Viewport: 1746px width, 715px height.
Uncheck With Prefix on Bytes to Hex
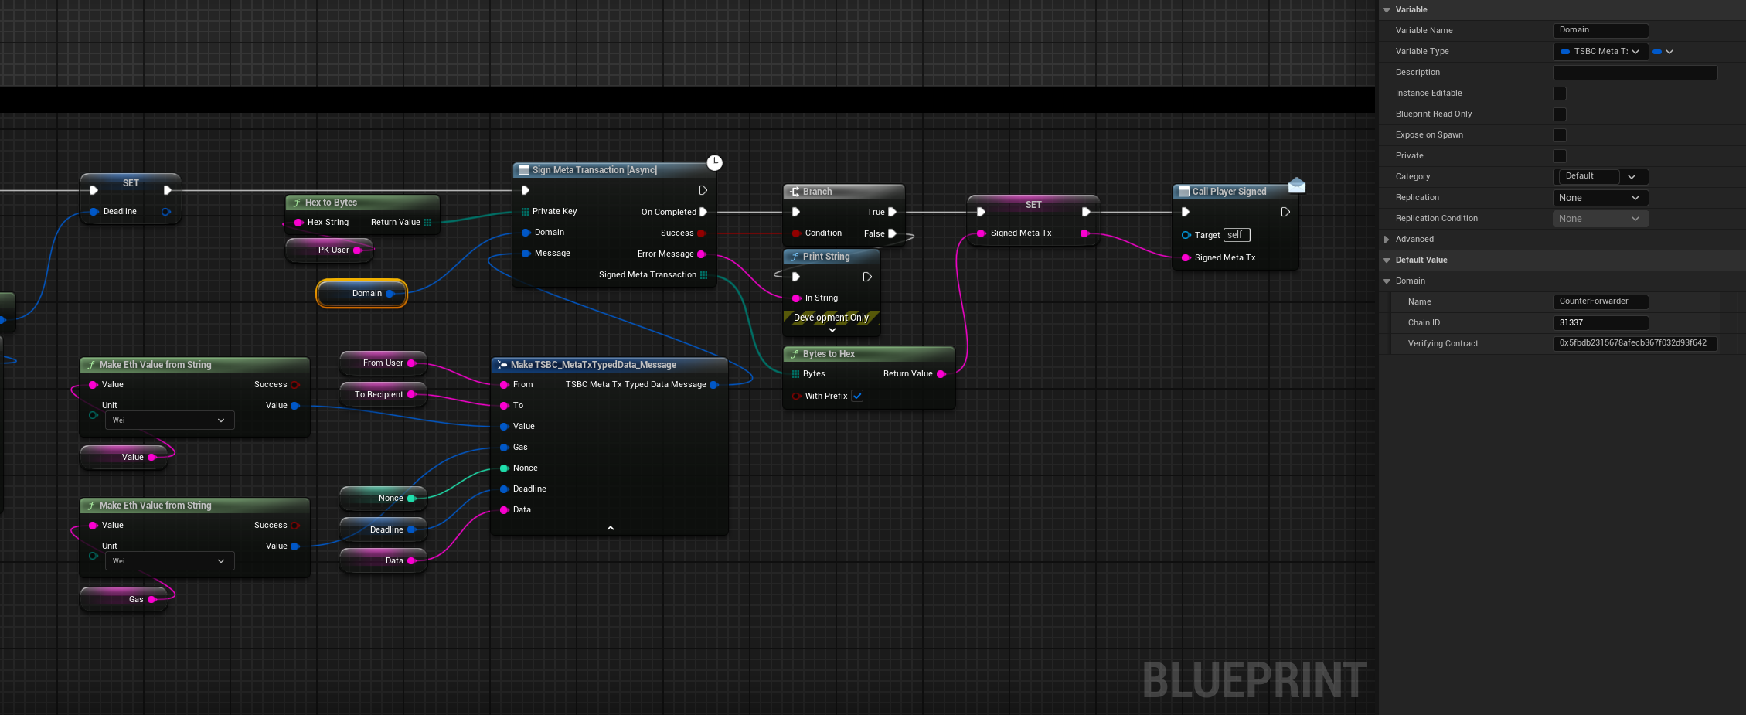coord(858,396)
